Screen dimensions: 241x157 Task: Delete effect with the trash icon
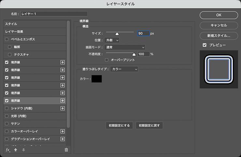click(66, 150)
